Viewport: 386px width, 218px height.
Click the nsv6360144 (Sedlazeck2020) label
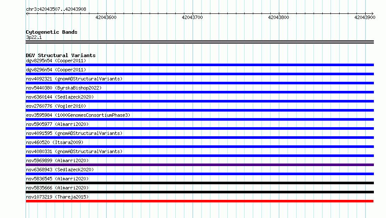(x=60, y=97)
